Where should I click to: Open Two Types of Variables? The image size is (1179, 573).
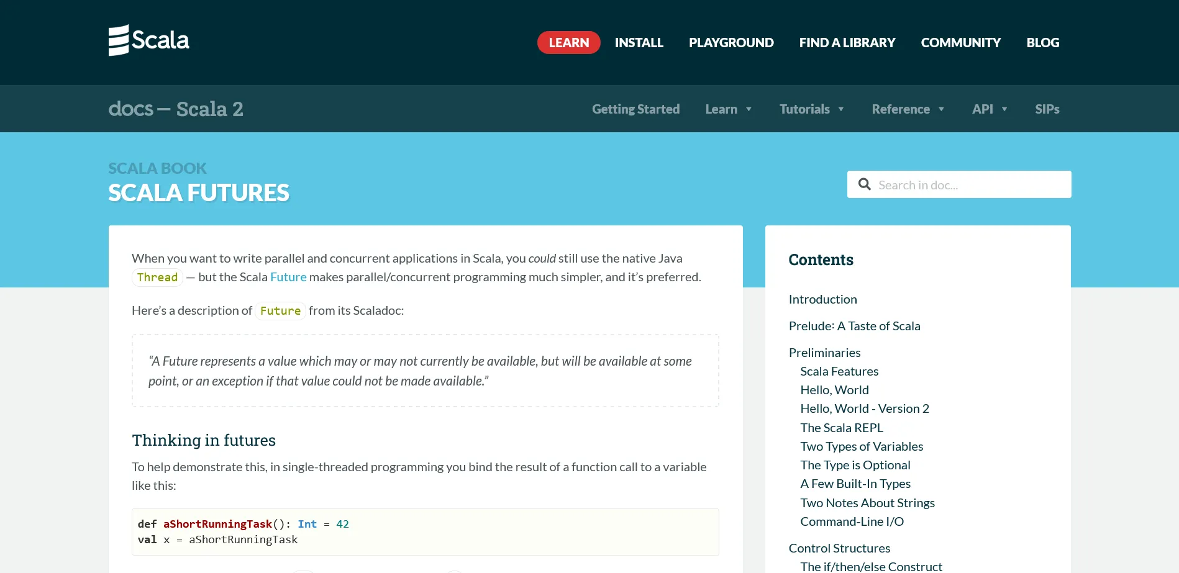coord(862,446)
